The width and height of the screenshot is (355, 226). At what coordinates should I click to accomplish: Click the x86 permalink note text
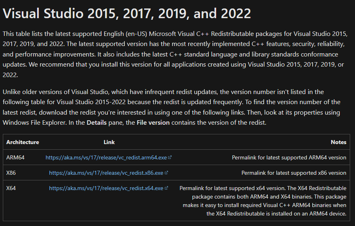(x=294, y=173)
